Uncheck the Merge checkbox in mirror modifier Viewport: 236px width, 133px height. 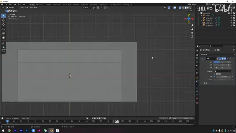[215, 77]
